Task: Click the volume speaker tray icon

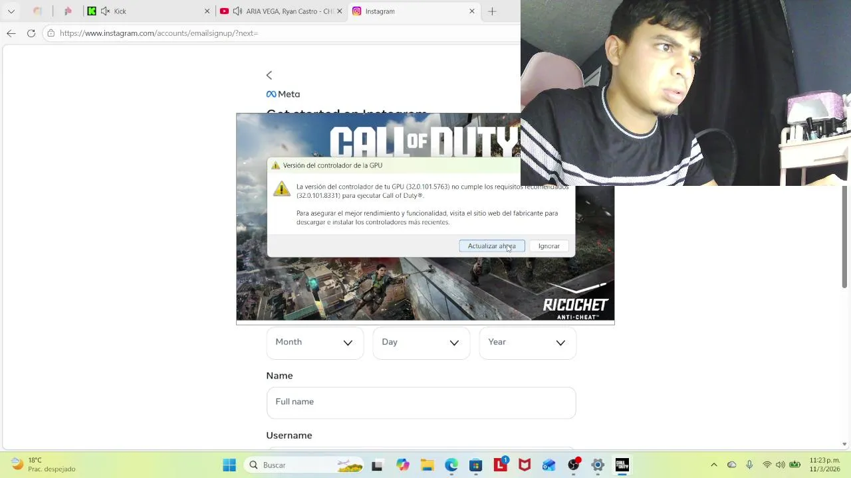Action: click(x=781, y=465)
